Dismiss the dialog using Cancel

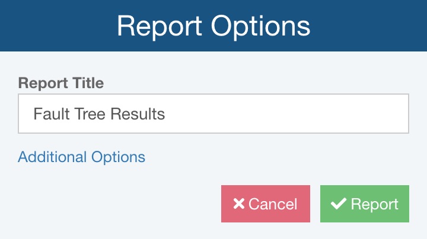pos(266,204)
